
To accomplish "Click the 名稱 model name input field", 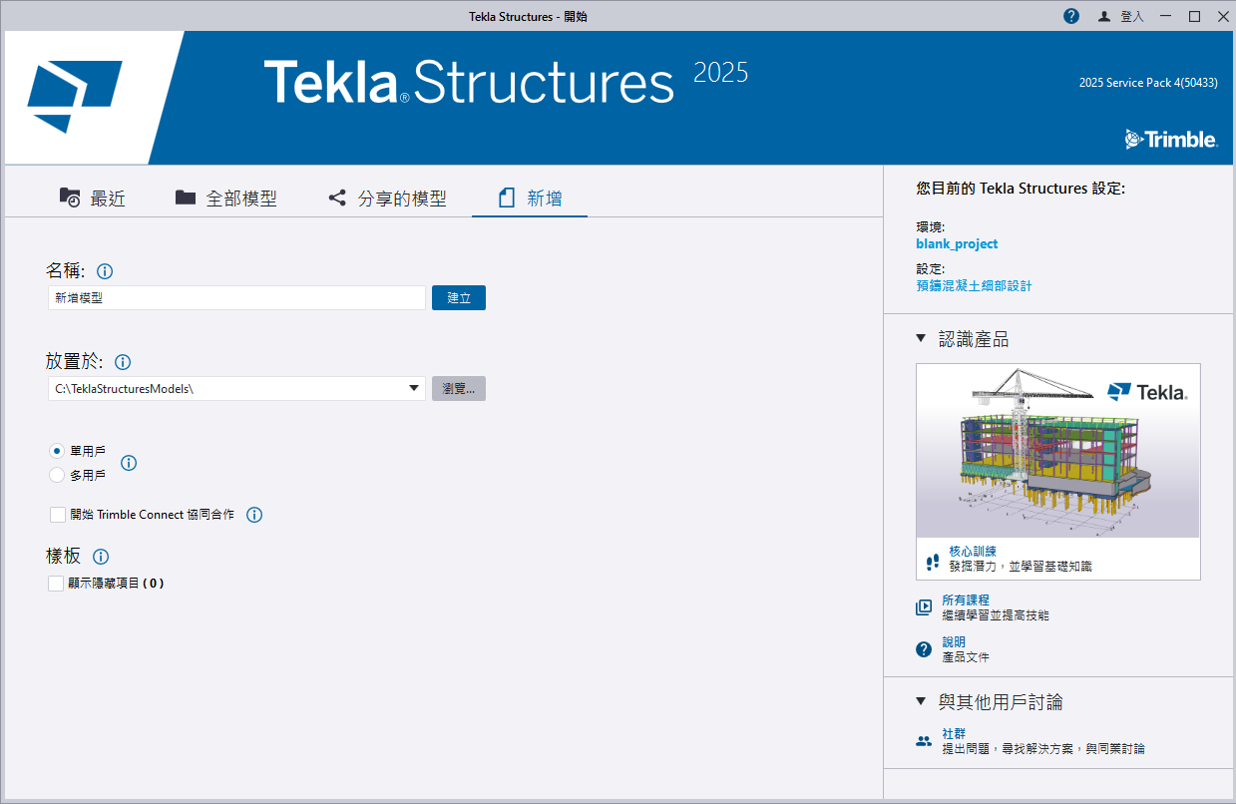I will [236, 298].
